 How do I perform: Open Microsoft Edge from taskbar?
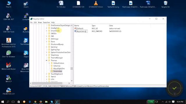pos(30,102)
